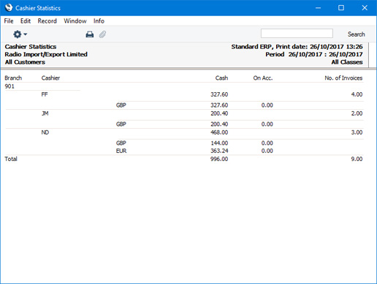This screenshot has height=284, width=377.
Task: Click the paperclip attachments icon
Action: 102,34
